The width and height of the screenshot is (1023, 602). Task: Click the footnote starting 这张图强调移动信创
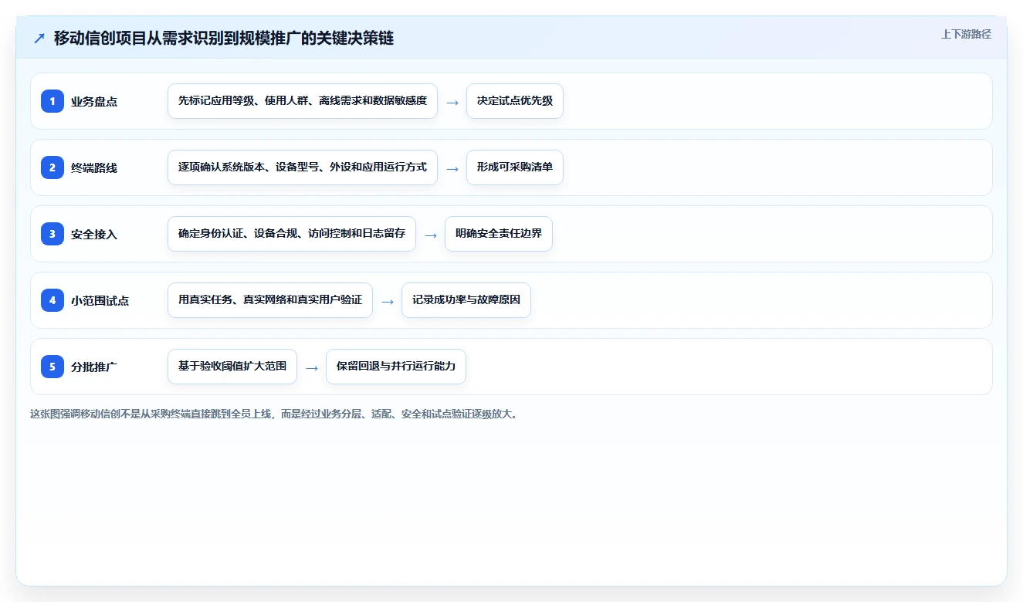[x=274, y=414]
